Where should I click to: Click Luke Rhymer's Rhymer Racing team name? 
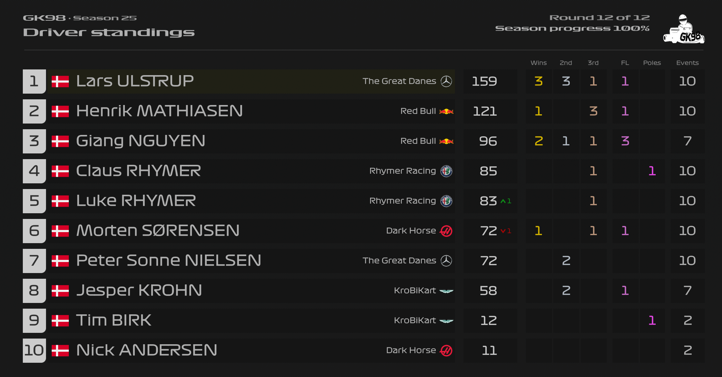coord(403,201)
